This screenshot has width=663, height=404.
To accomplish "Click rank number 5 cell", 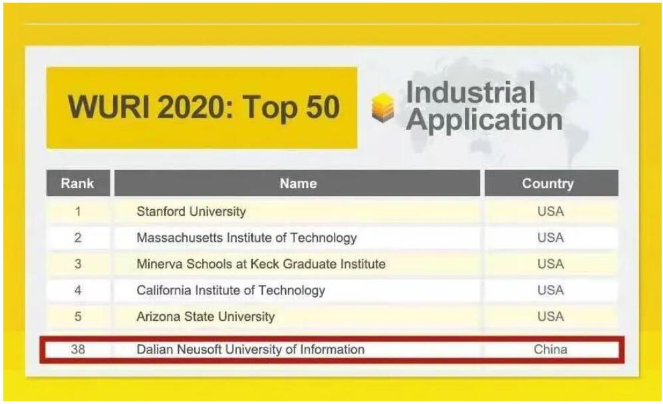I will 78,316.
